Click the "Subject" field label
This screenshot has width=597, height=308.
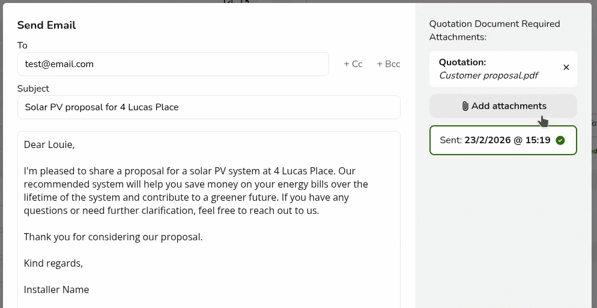pyautogui.click(x=33, y=89)
